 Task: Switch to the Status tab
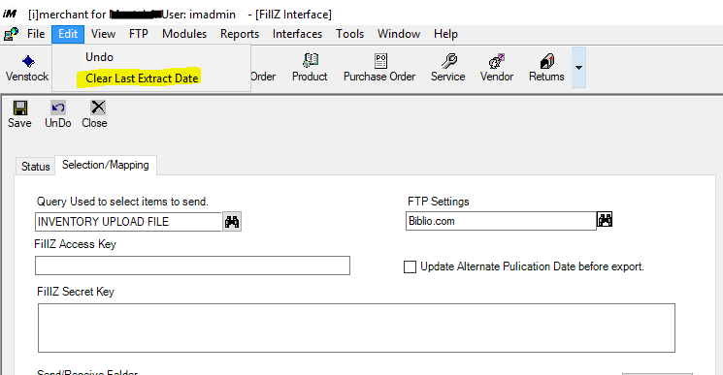pos(36,167)
